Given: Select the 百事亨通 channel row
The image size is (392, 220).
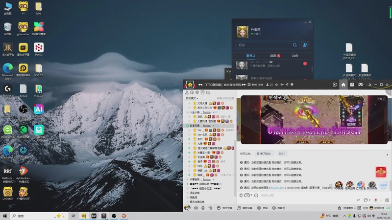Looking at the screenshot, I should [210, 126].
